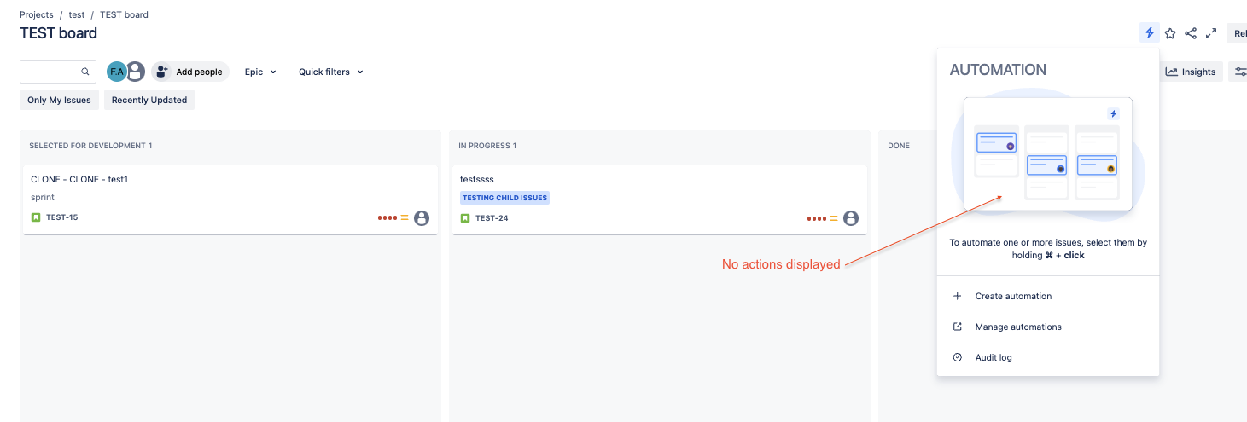Click the Add people button
The width and height of the screenshot is (1247, 422).
(190, 72)
